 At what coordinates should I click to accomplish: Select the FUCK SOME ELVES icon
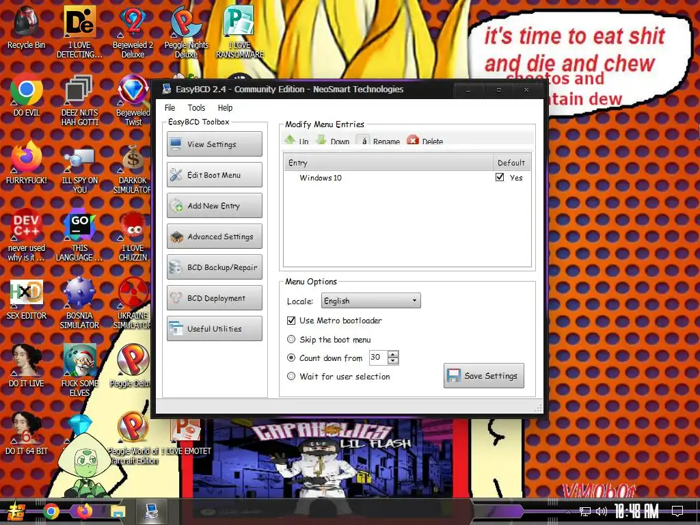click(x=79, y=371)
